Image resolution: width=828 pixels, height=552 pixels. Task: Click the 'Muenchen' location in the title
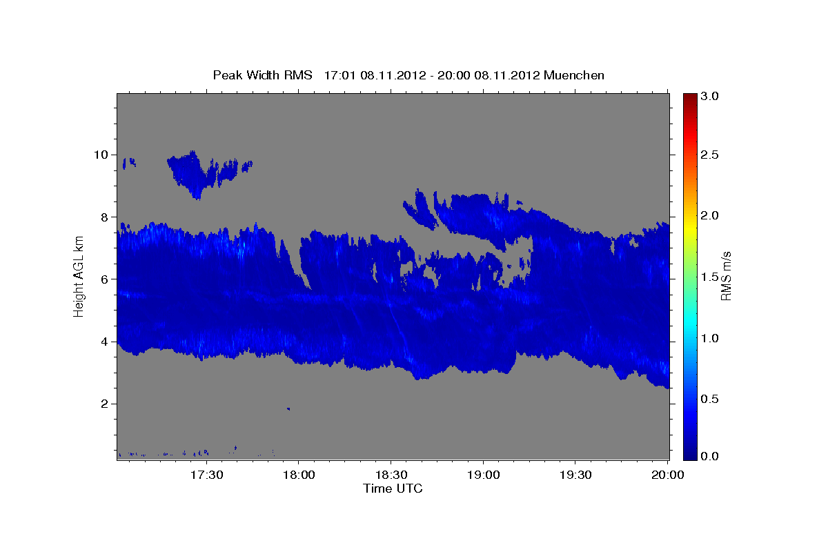pyautogui.click(x=574, y=75)
